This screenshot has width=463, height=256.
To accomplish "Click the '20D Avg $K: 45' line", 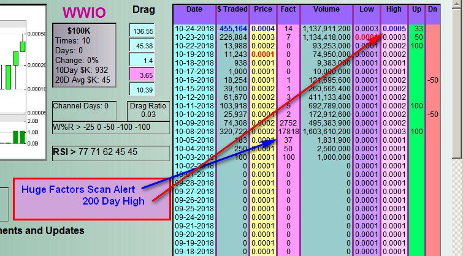I will point(83,80).
